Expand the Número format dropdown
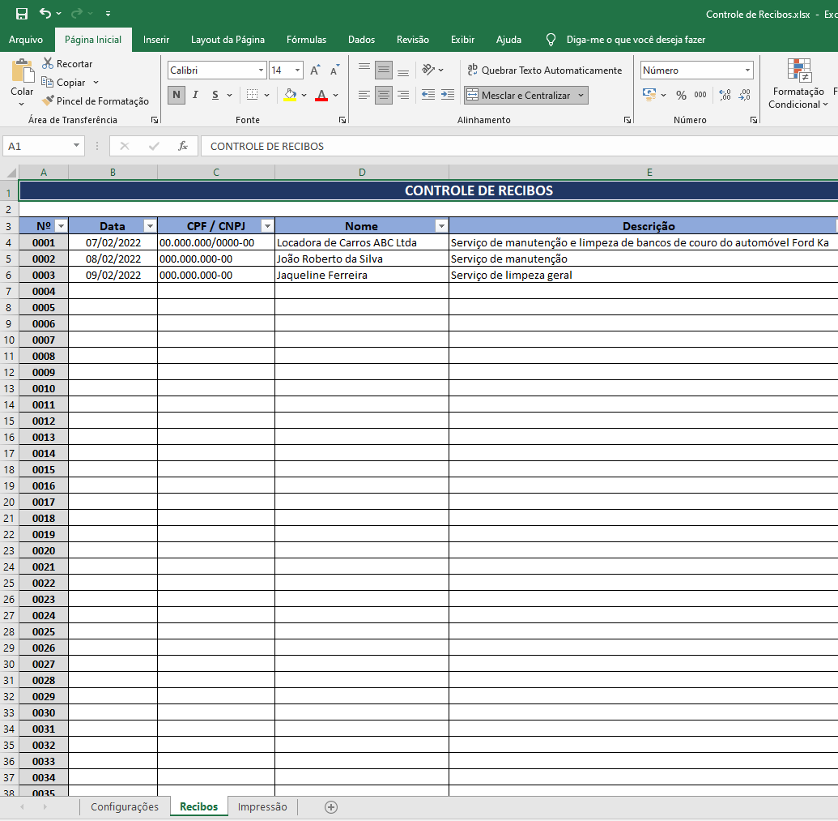The width and height of the screenshot is (838, 821). click(747, 71)
